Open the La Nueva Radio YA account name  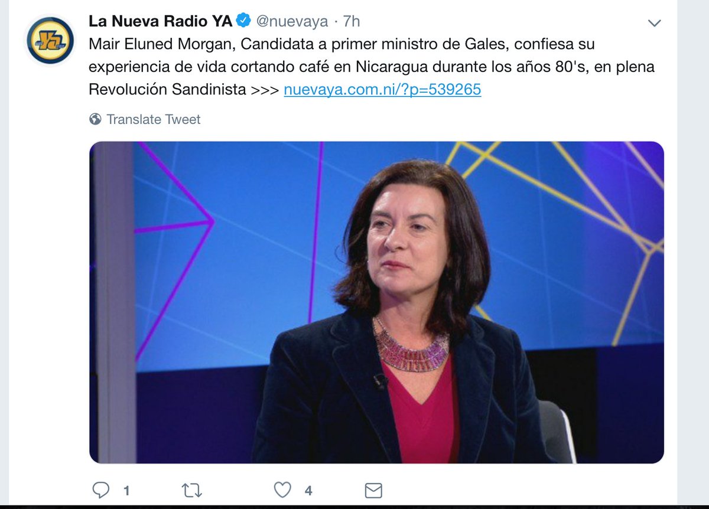pyautogui.click(x=160, y=21)
